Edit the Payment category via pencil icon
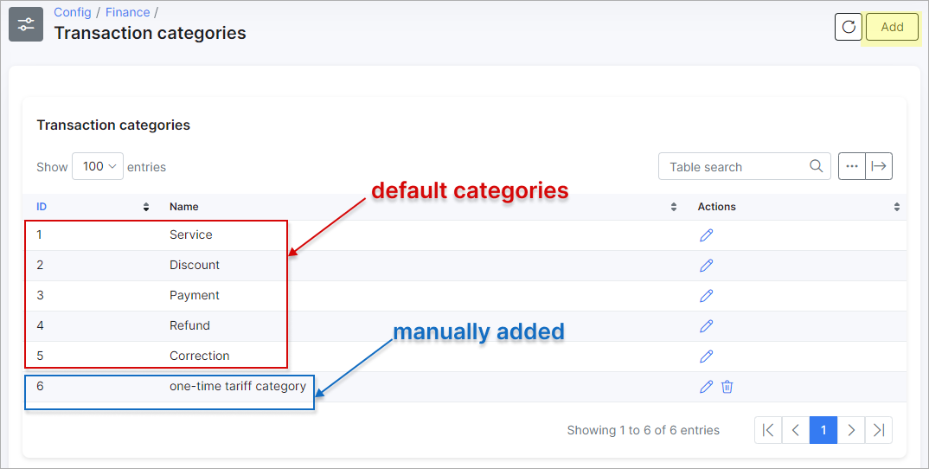 pos(706,296)
